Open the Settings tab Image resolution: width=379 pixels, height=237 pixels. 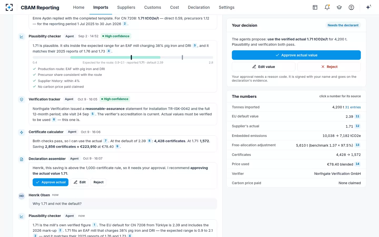point(227,7)
